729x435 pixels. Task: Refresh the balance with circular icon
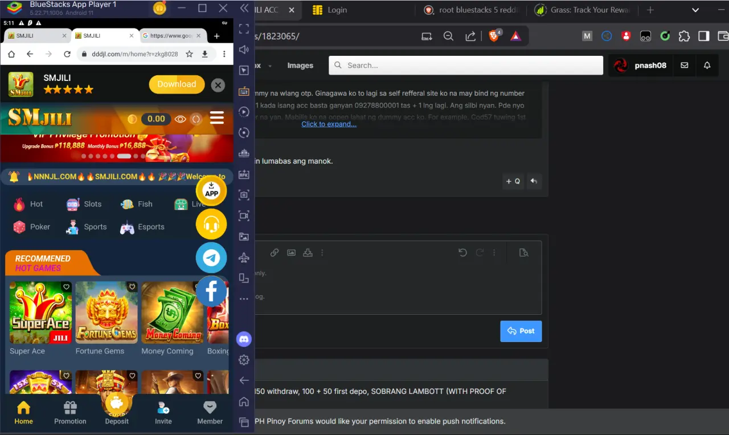pos(196,119)
